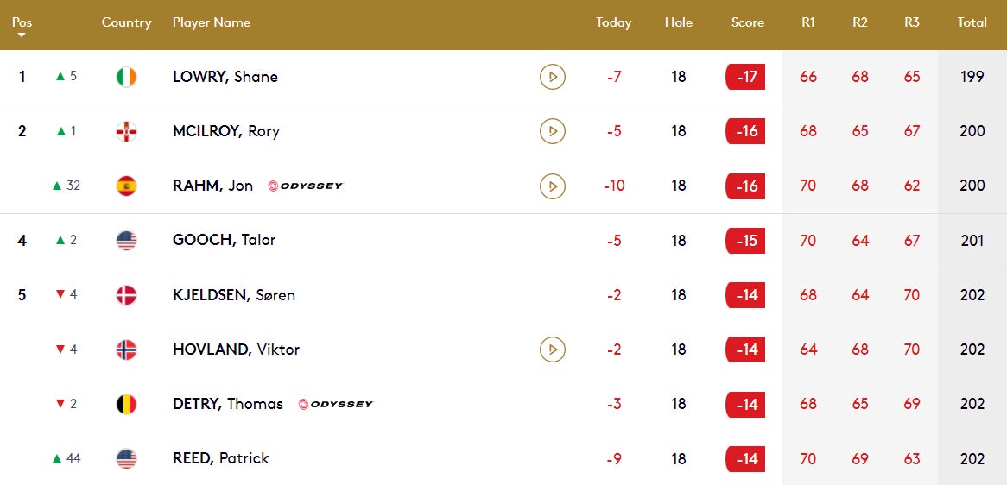Click the Ireland flag icon beside Lowry
This screenshot has height=485, width=1007.
point(126,77)
